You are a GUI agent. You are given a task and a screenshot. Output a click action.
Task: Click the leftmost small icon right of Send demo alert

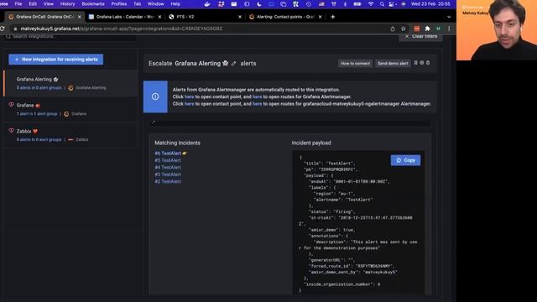pos(416,63)
